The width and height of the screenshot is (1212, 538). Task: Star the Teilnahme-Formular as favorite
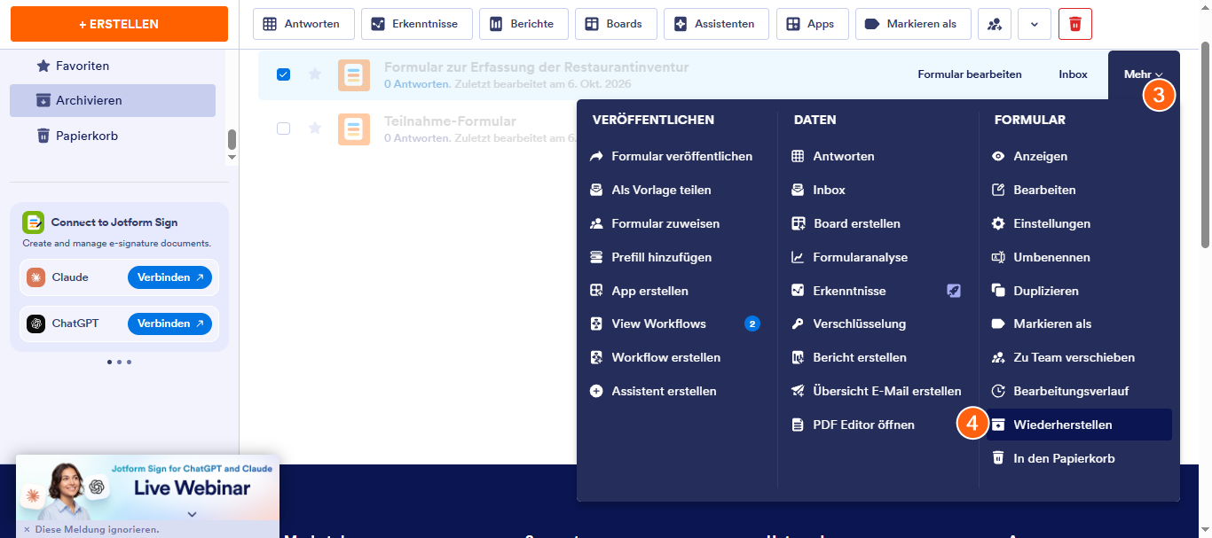click(314, 129)
